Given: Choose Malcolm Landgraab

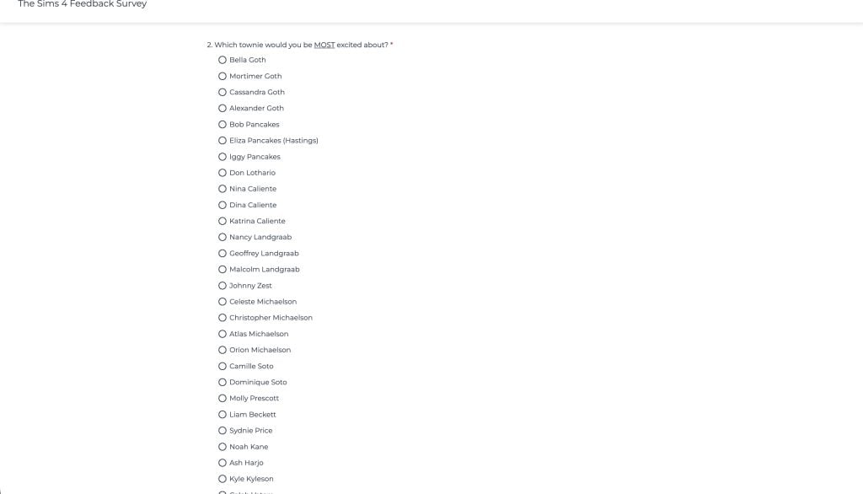Looking at the screenshot, I should tap(222, 269).
